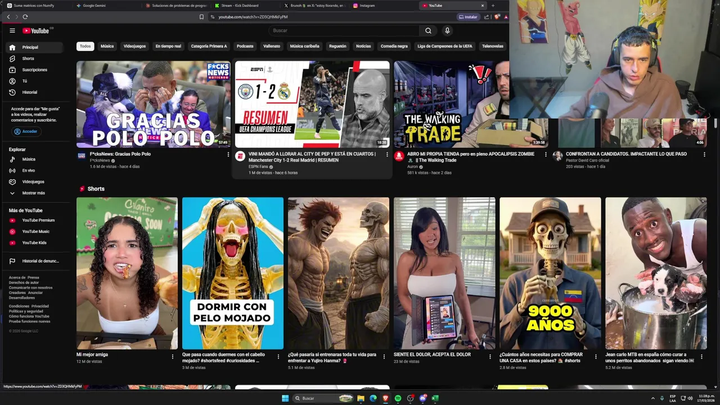Image resolution: width=720 pixels, height=405 pixels.
Task: Open options for SIENTE EL DOLOR short
Action: 490,356
